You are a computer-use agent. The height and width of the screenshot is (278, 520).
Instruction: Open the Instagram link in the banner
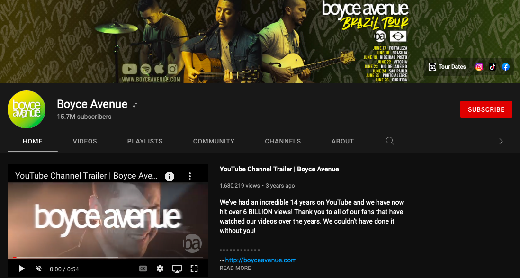[479, 67]
